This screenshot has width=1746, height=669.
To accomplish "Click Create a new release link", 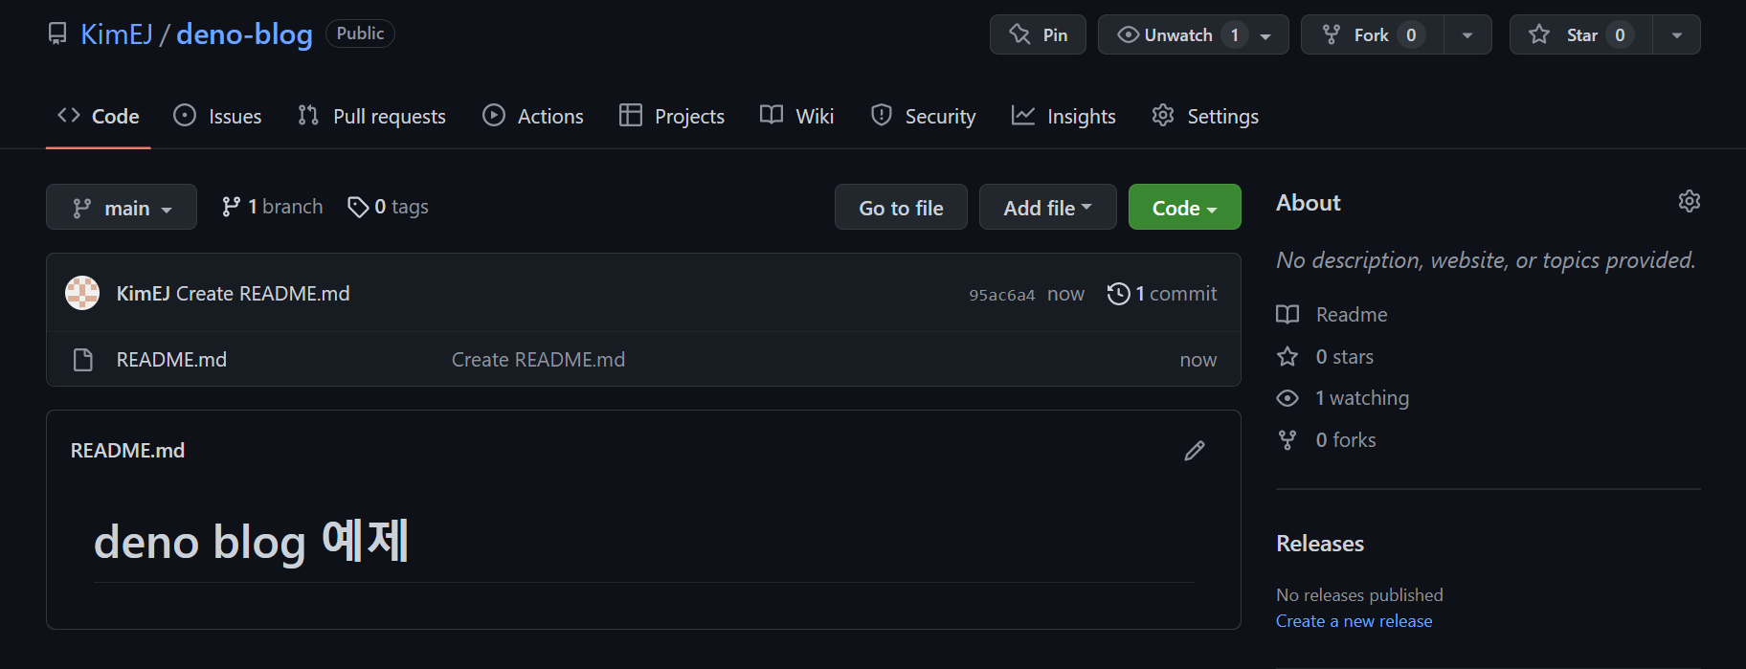I will point(1354,621).
